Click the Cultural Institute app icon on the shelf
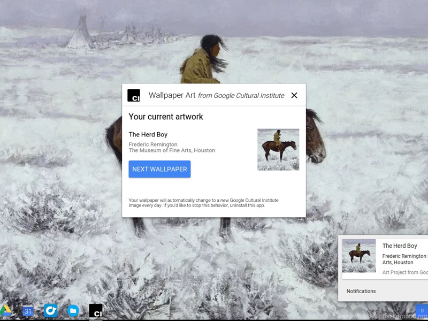Viewport: 428px width, 321px height. tap(96, 311)
